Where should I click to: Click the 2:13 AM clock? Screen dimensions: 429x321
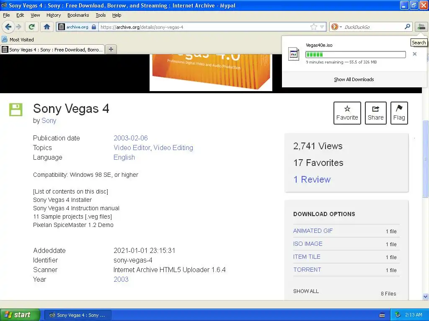(413, 315)
